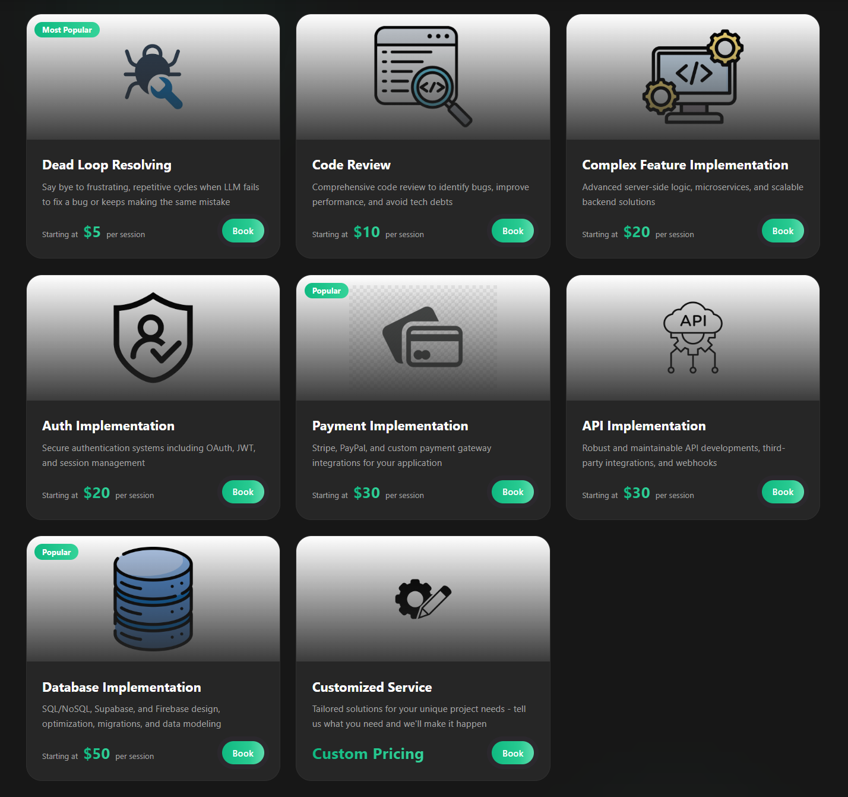Book the API Implementation service

pos(783,492)
